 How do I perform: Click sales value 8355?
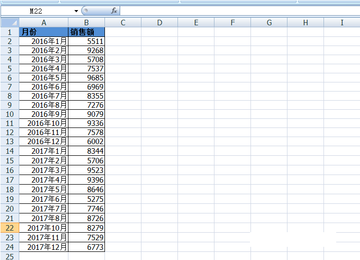[86, 96]
